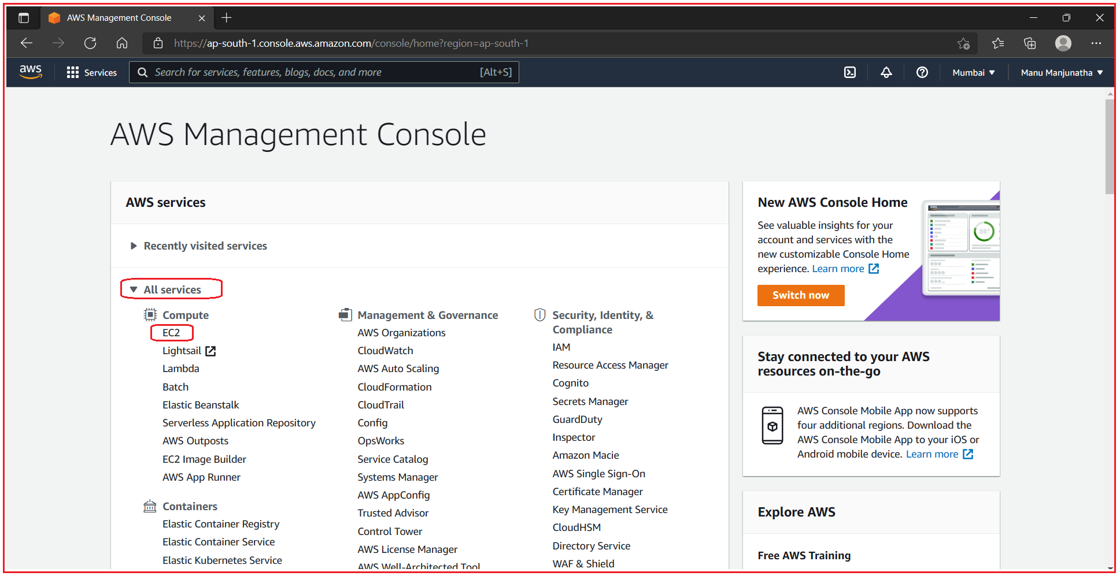Screen dimensions: 1120x576
Task: Open the notifications bell icon
Action: click(886, 72)
